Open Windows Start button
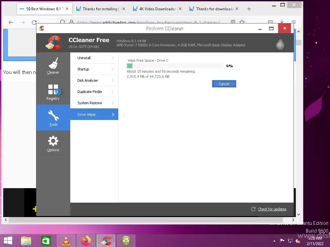 (8, 241)
